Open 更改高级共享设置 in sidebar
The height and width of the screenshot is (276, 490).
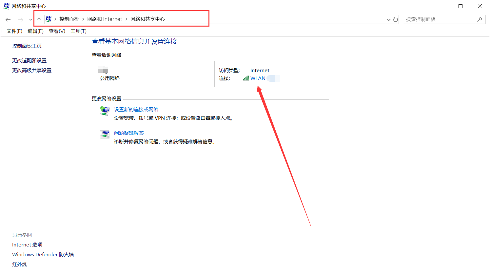click(32, 71)
